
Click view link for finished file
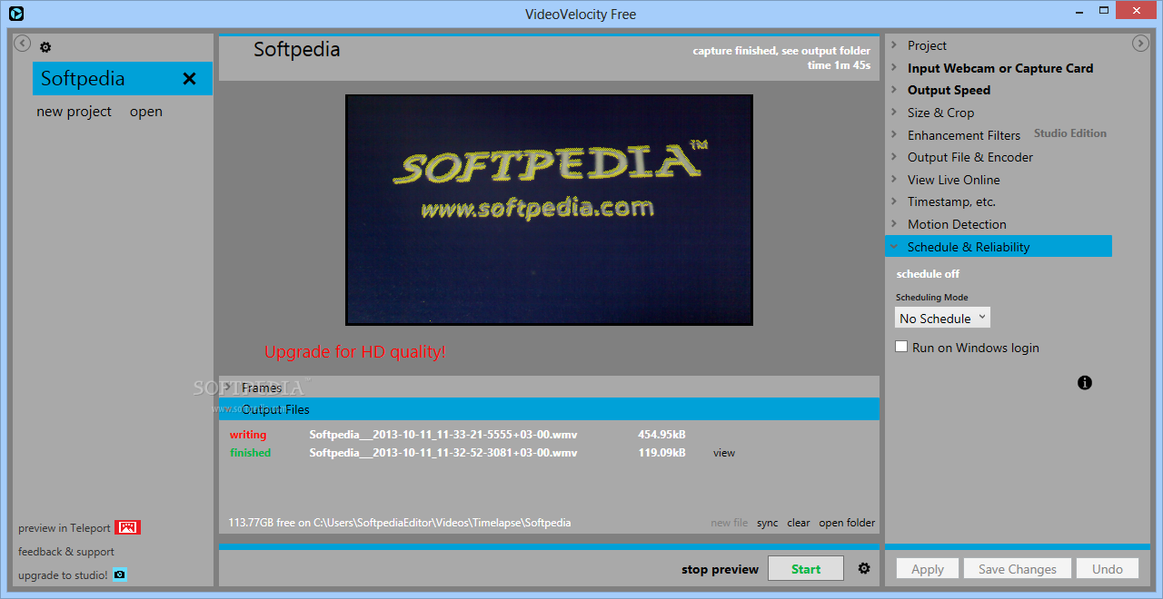(724, 453)
